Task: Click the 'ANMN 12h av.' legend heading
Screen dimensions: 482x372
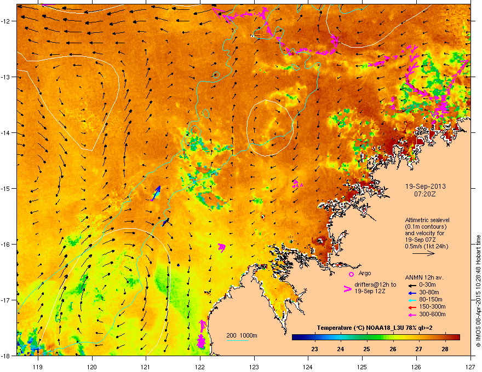Action: pos(424,277)
